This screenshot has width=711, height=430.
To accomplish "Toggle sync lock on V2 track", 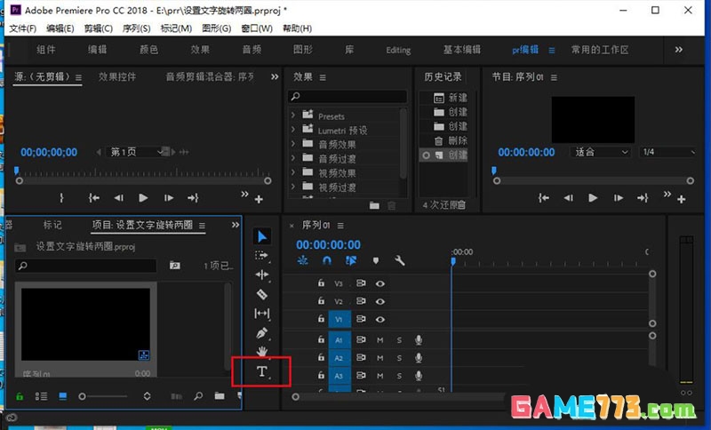I will (361, 301).
